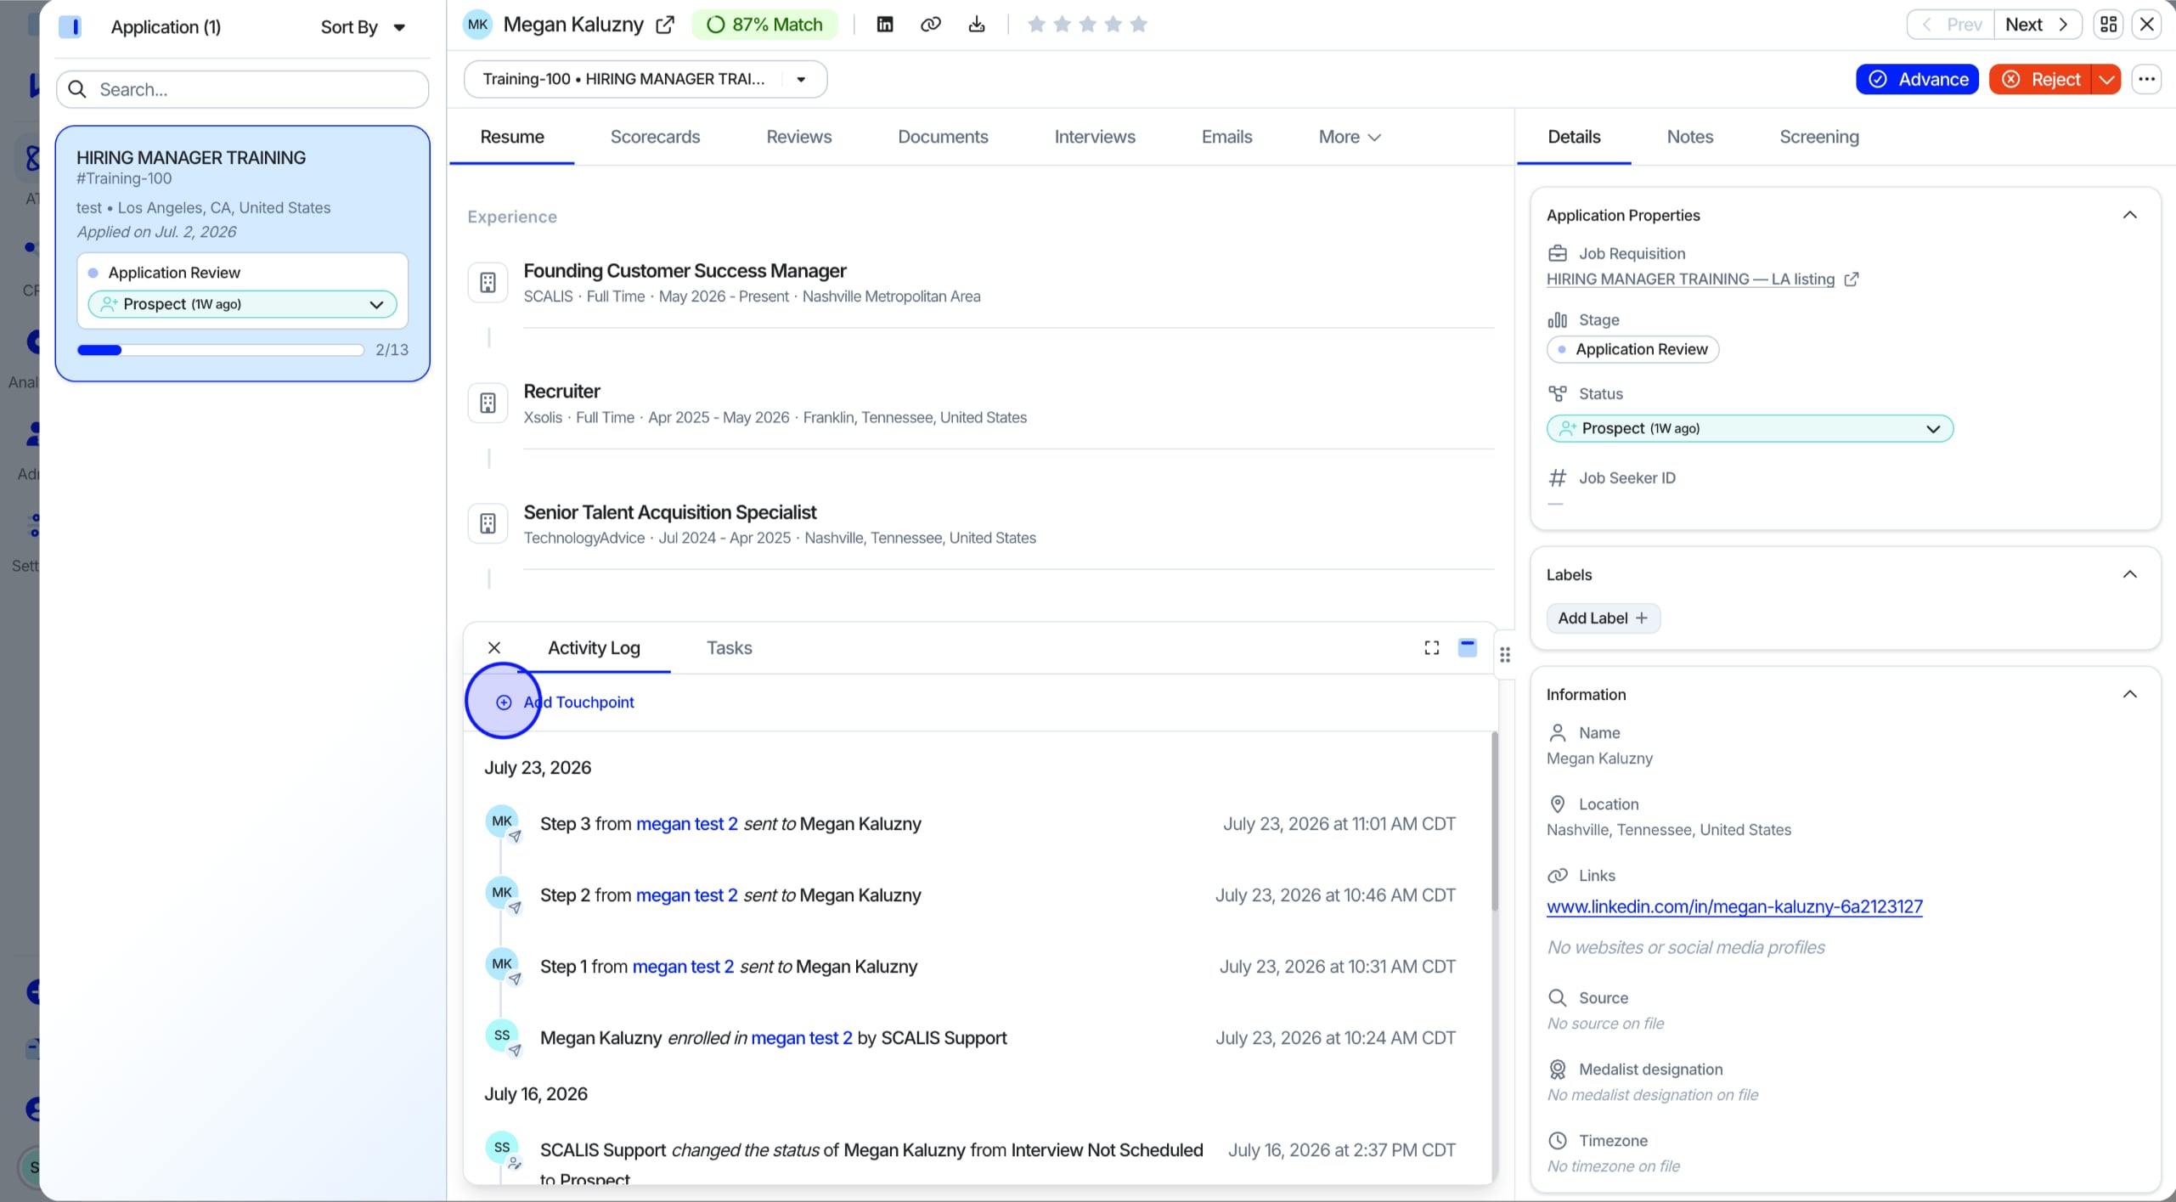Open job requisition external link icon
Image resolution: width=2176 pixels, height=1202 pixels.
[x=1852, y=279]
